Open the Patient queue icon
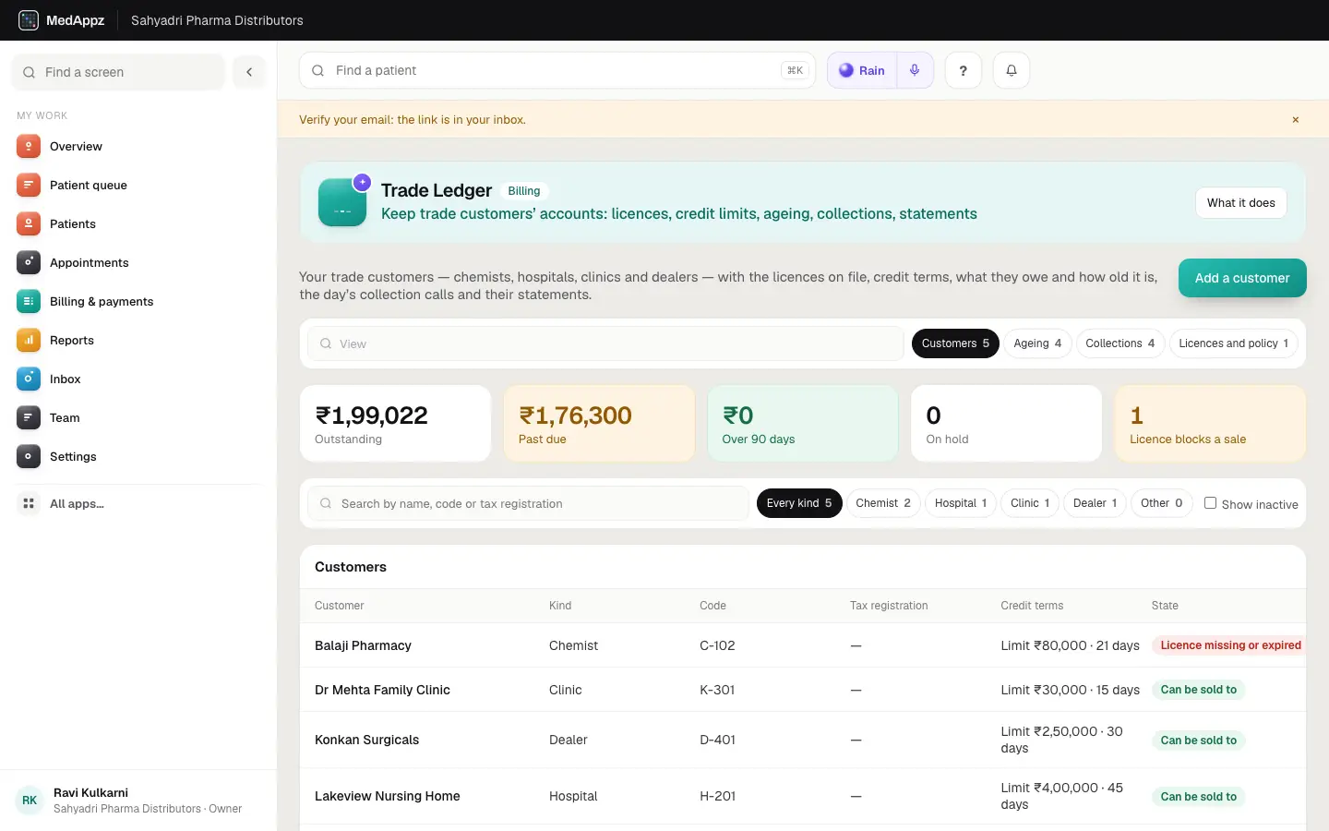Viewport: 1329px width, 831px height. coord(29,185)
